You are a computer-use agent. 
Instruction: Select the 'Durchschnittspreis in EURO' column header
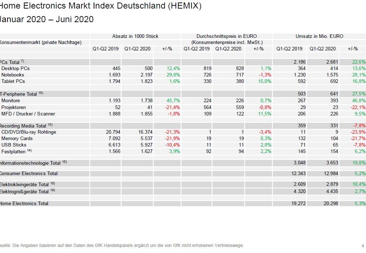tap(227, 36)
